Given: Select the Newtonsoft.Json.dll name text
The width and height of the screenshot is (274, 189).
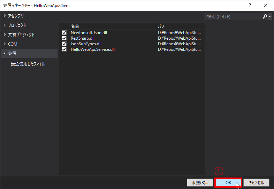Looking at the screenshot, I should 89,33.
